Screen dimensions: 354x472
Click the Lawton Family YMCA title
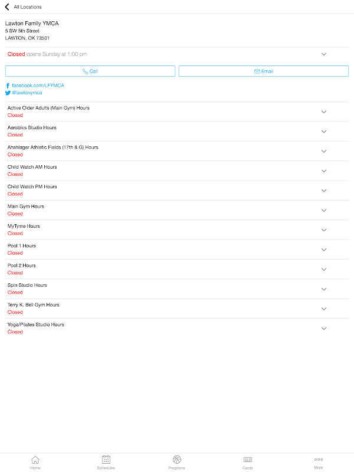pos(32,24)
